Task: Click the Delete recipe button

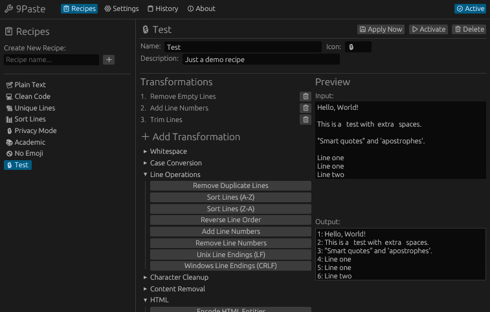Action: (469, 29)
